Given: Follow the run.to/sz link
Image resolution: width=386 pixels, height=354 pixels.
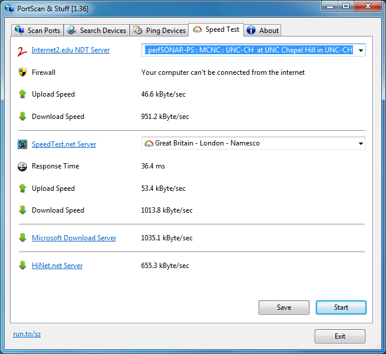Looking at the screenshot, I should pyautogui.click(x=27, y=334).
